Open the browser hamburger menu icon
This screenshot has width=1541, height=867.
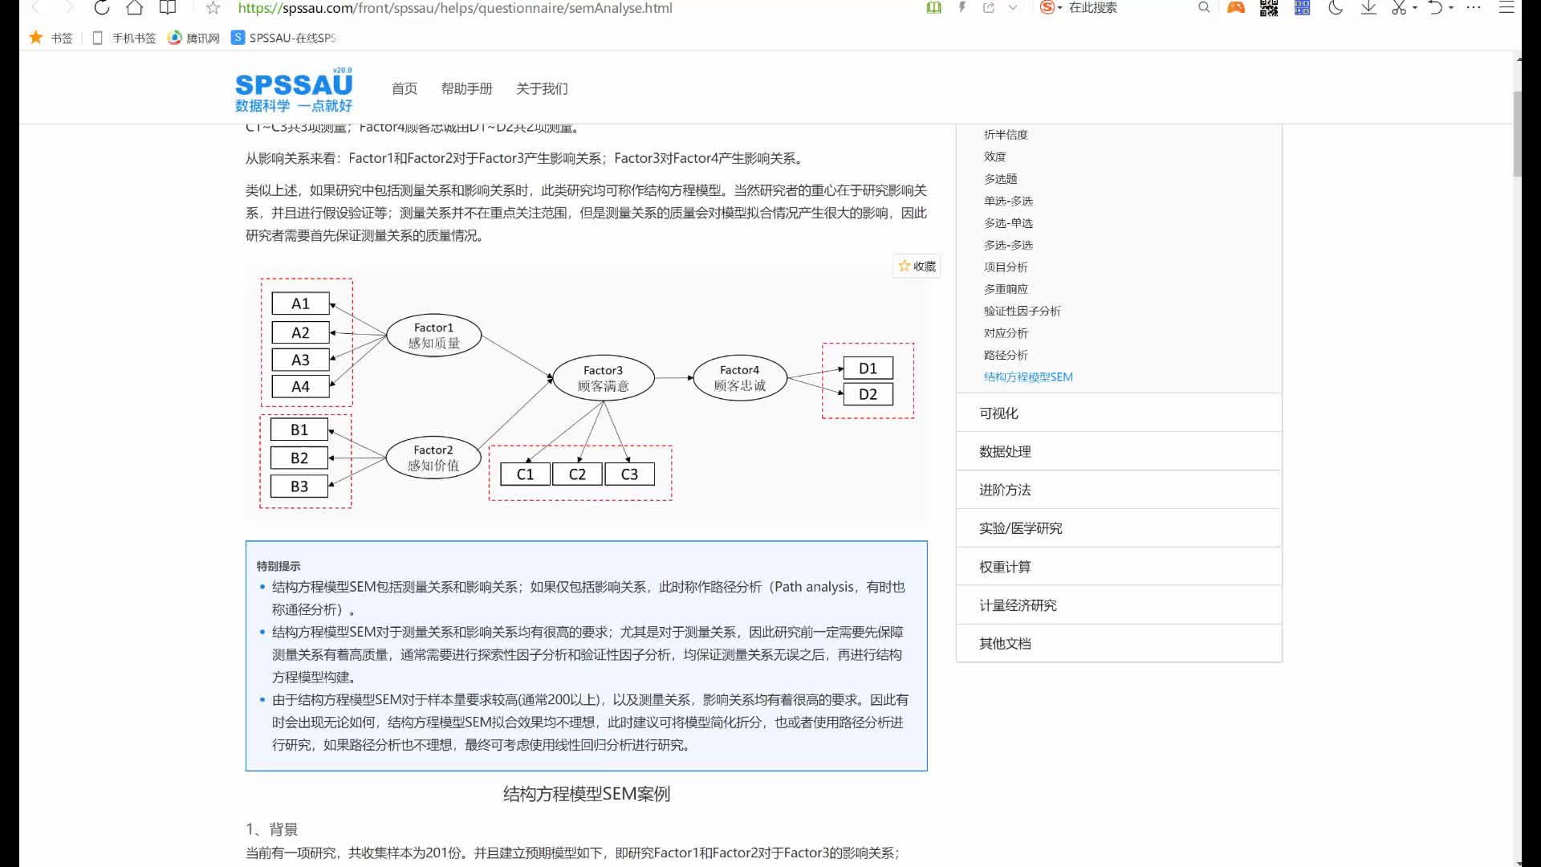[x=1507, y=8]
